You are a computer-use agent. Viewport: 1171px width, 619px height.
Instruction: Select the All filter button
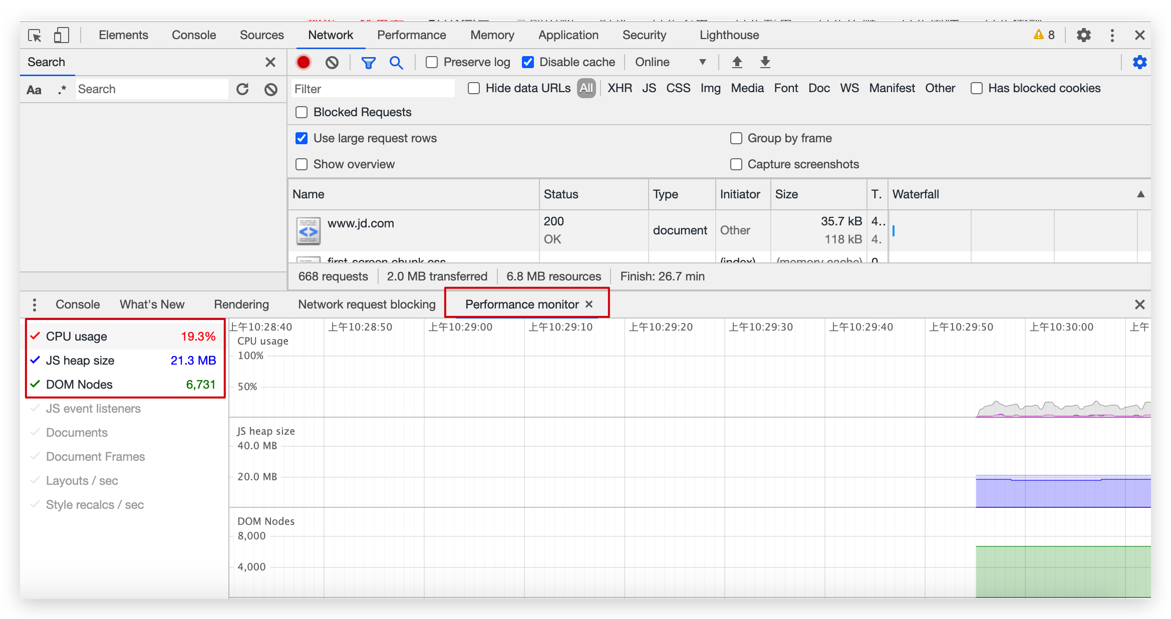click(x=586, y=88)
